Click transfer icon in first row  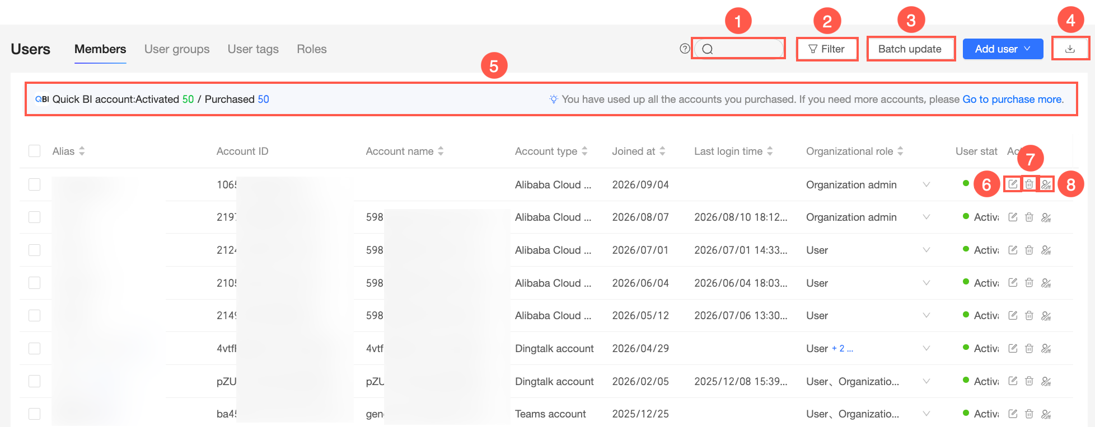[x=1046, y=184]
